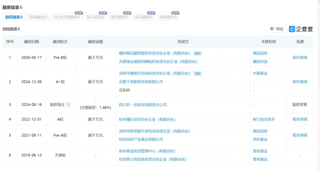The image size is (320, 170).
Task: Click date 2019-06-13
Action: (31, 155)
